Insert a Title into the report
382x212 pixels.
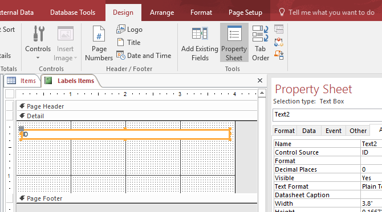click(128, 43)
